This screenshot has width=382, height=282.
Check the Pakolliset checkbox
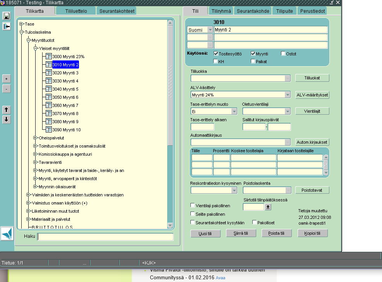pos(254,222)
